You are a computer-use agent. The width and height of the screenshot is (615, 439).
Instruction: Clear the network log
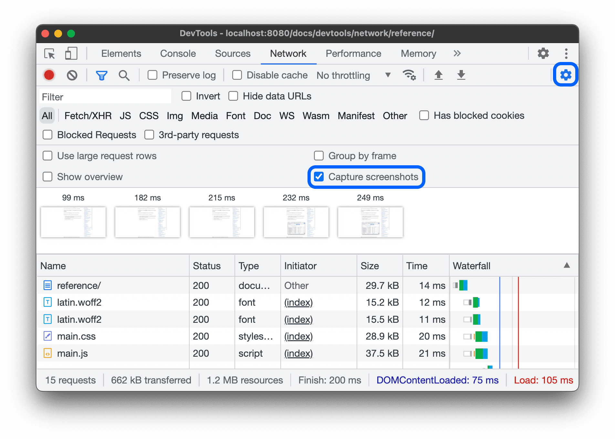point(72,75)
